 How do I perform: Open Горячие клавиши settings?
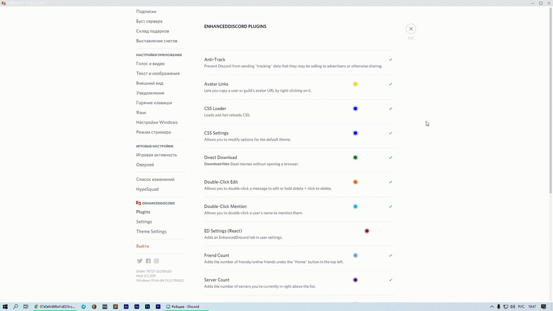coord(154,103)
